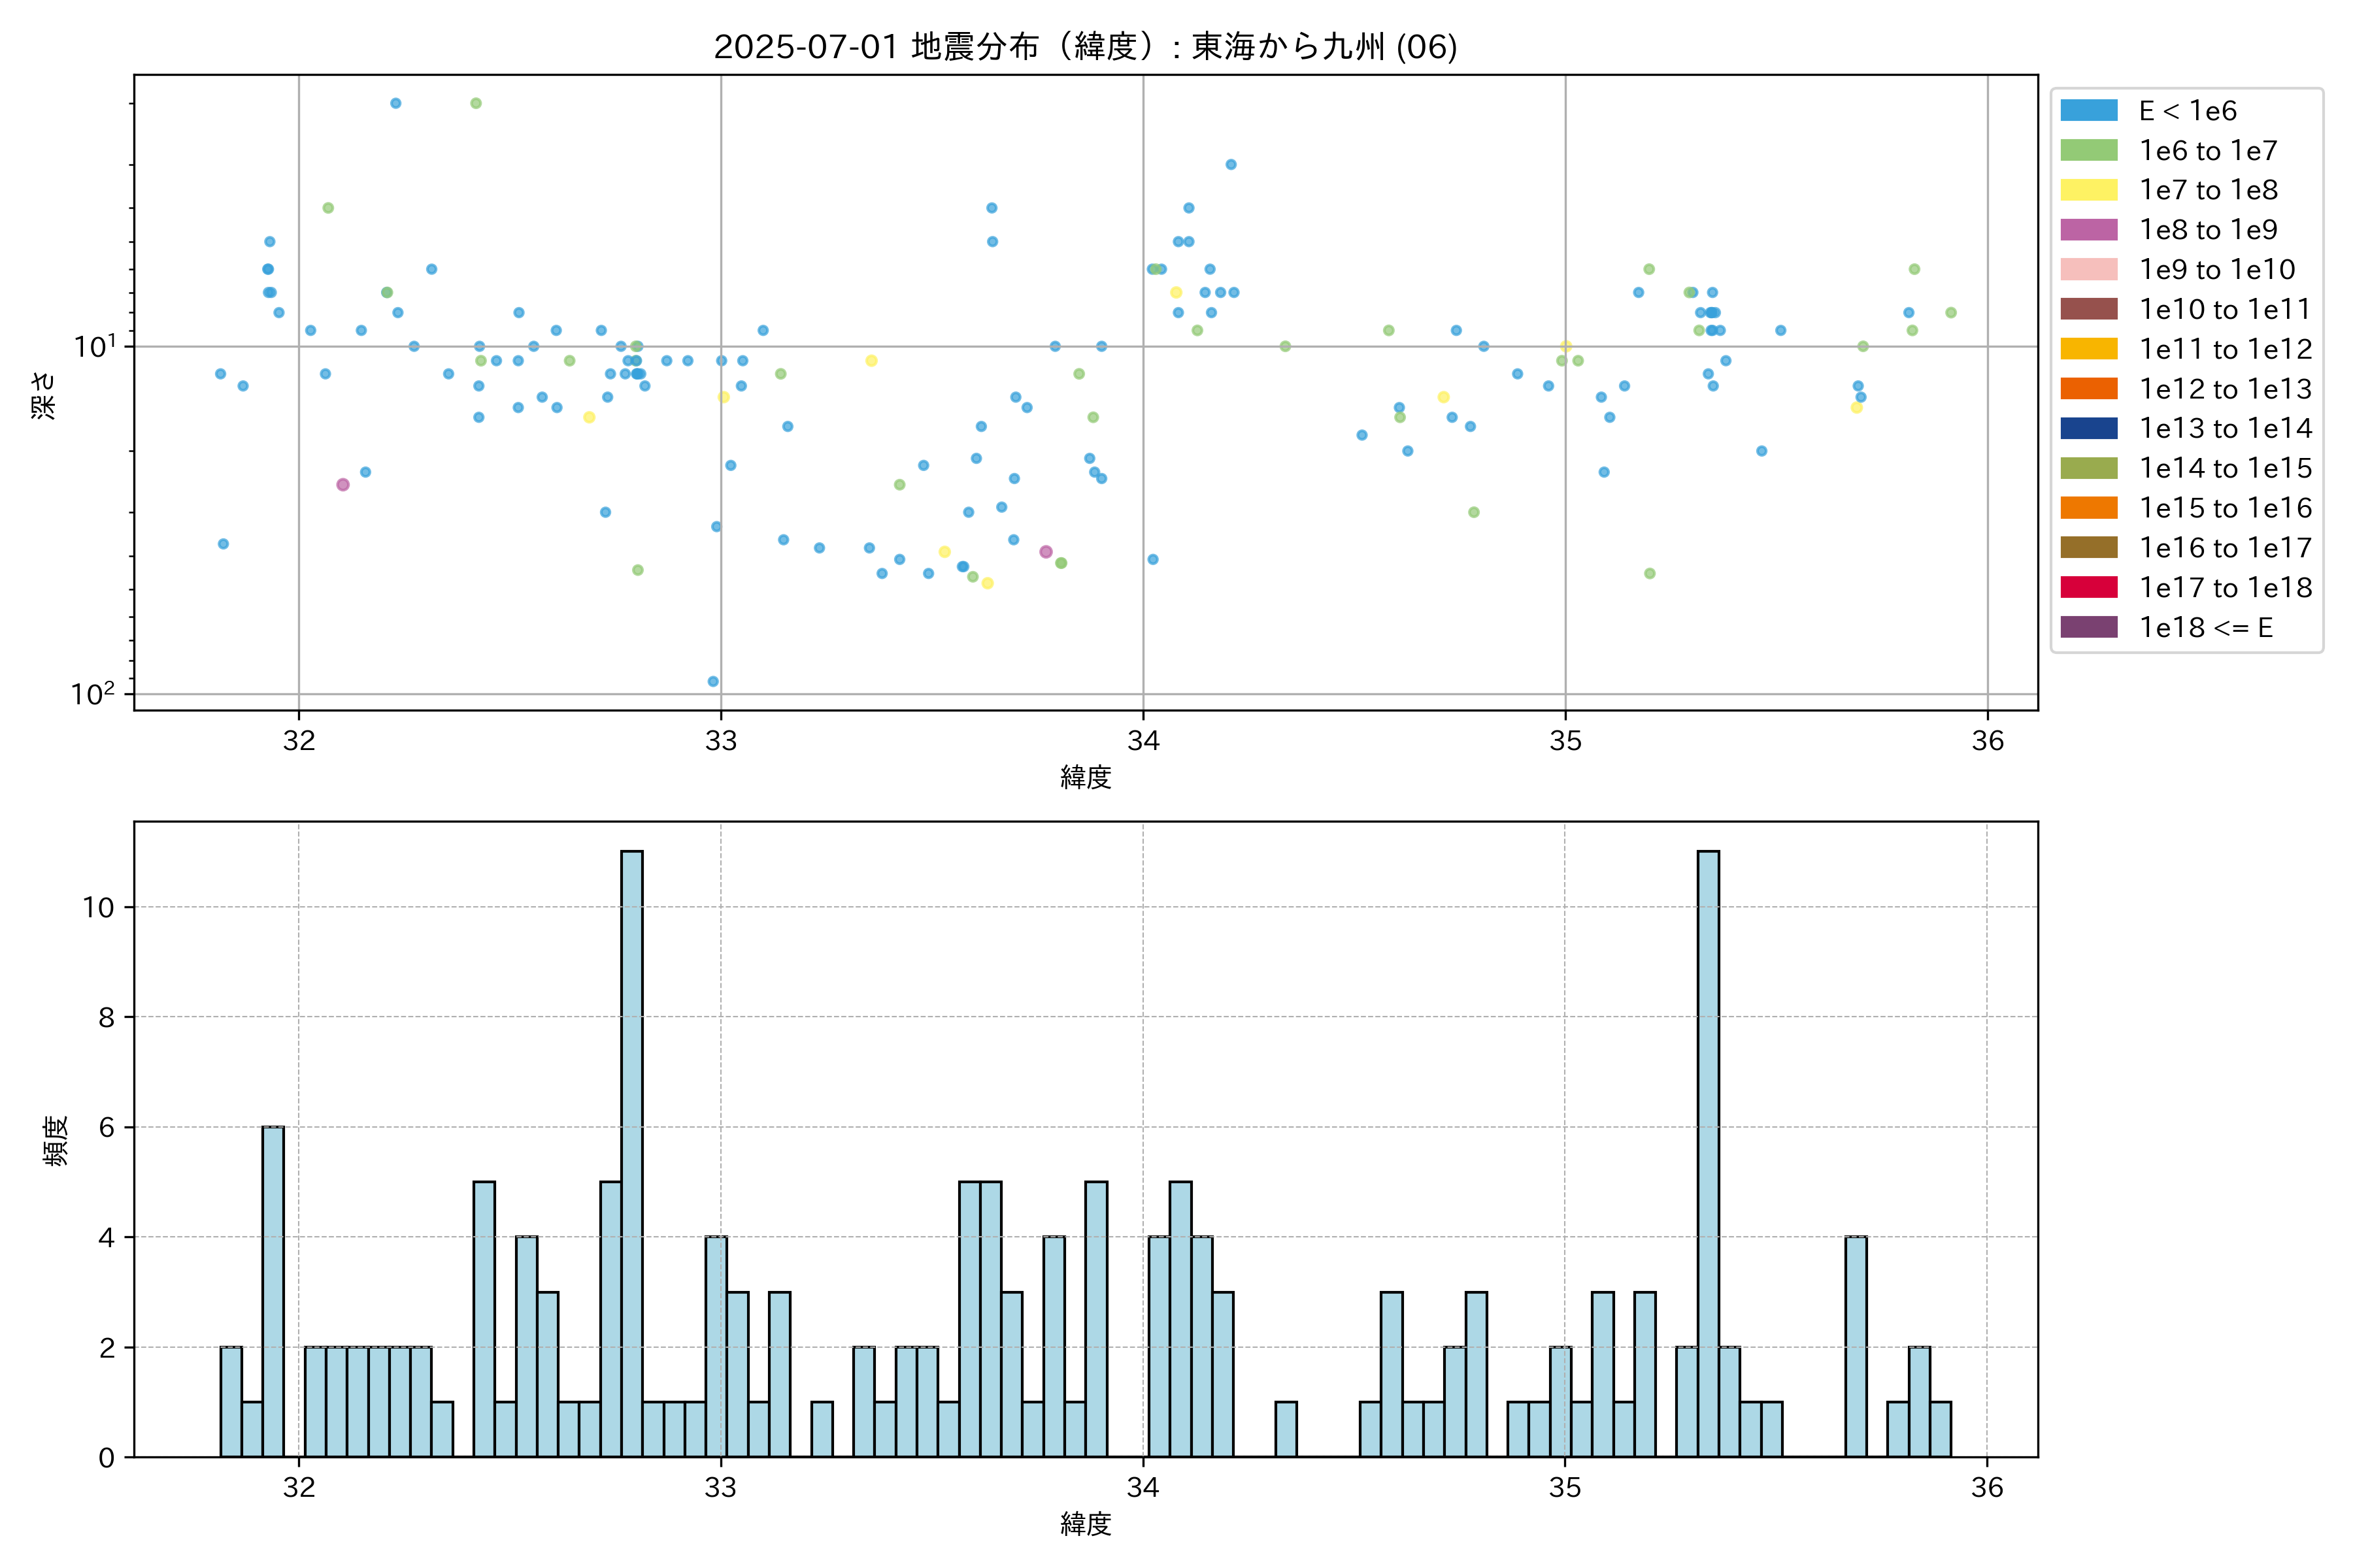Viewport: 2353px width, 1568px height.
Task: Click the tallest histogram bar near latitude 32.8
Action: tap(631, 1150)
